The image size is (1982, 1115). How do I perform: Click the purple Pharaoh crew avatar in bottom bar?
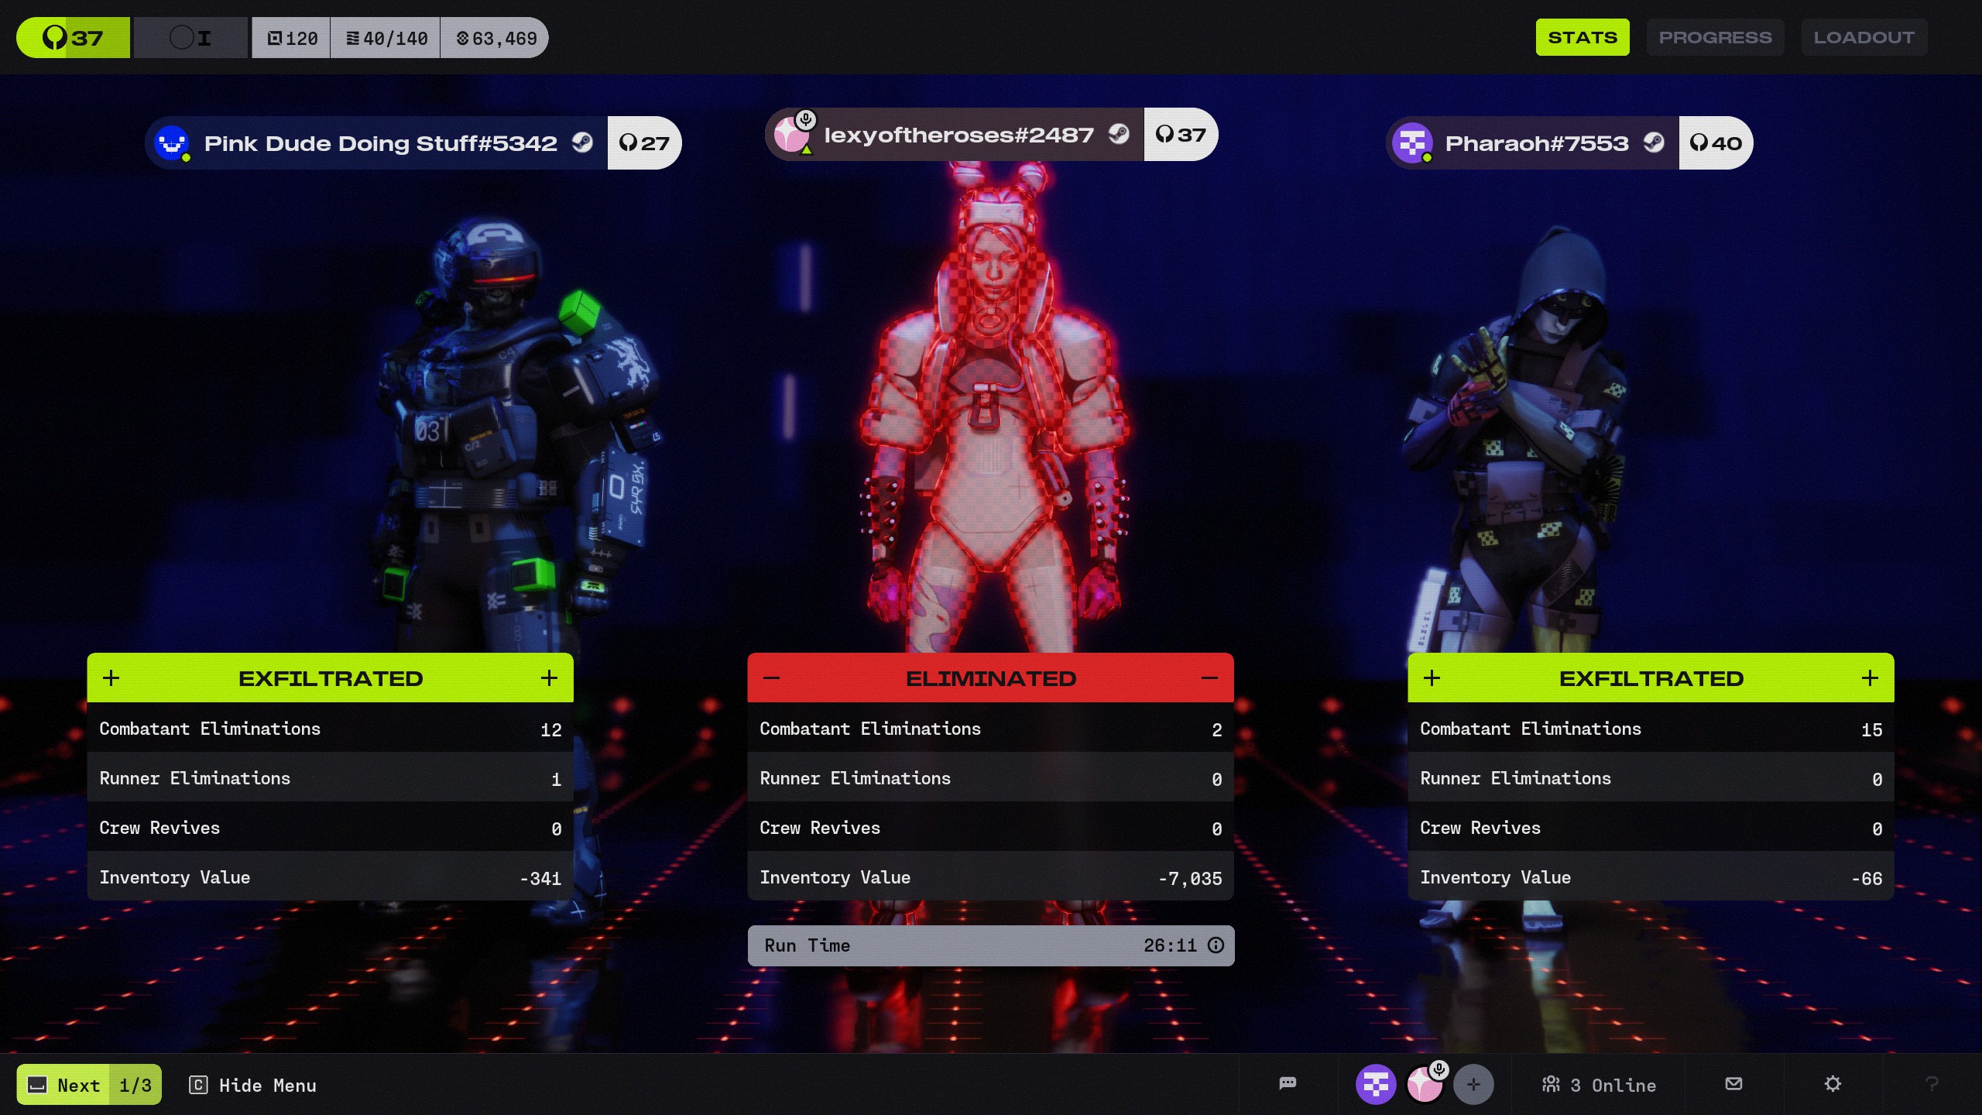point(1375,1084)
